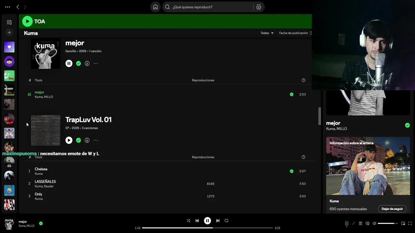This screenshot has height=233, width=415.
Task: Toggle saved checkmark in now playing panel
Action: click(x=407, y=125)
